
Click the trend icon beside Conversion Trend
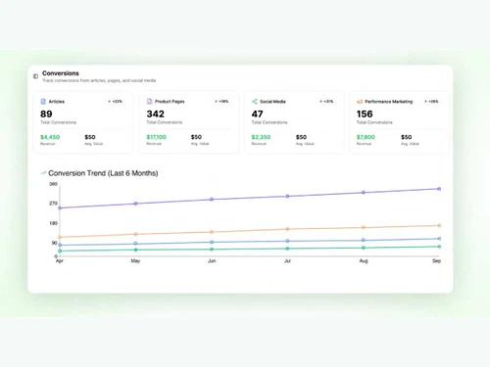pyautogui.click(x=43, y=173)
